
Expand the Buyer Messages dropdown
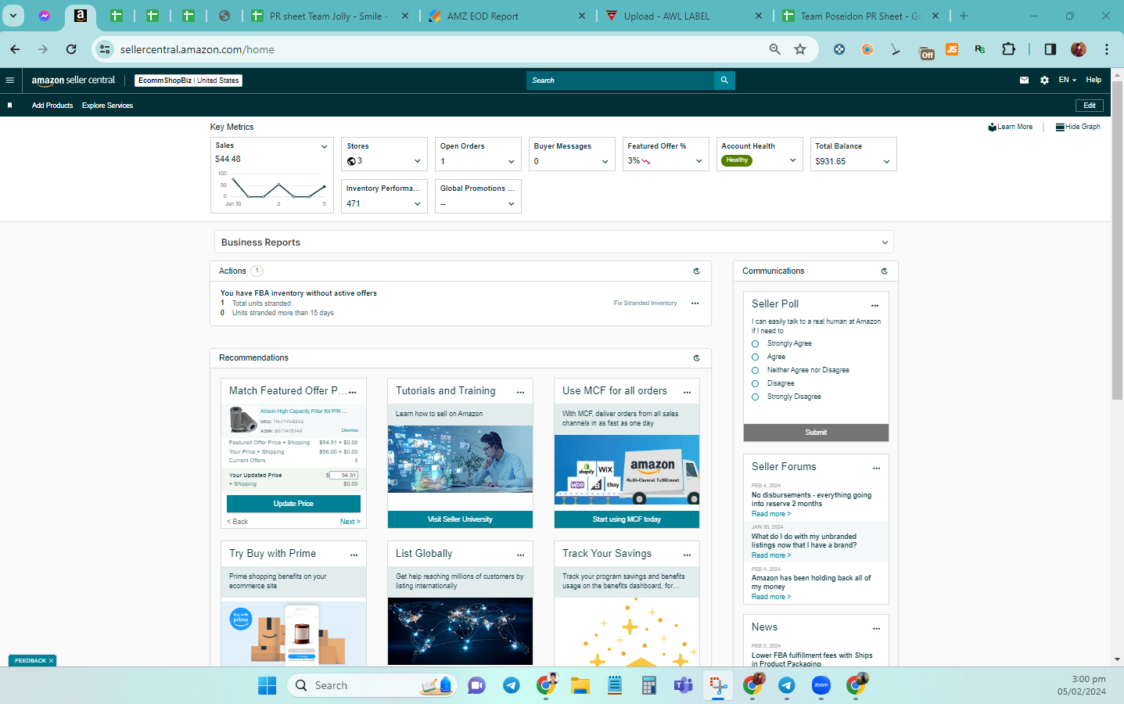point(605,161)
